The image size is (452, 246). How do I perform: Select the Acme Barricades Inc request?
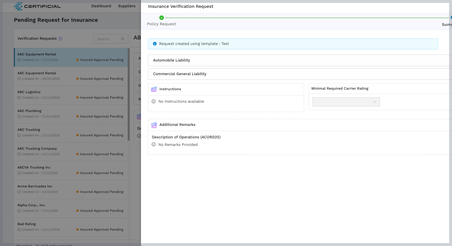(x=71, y=189)
